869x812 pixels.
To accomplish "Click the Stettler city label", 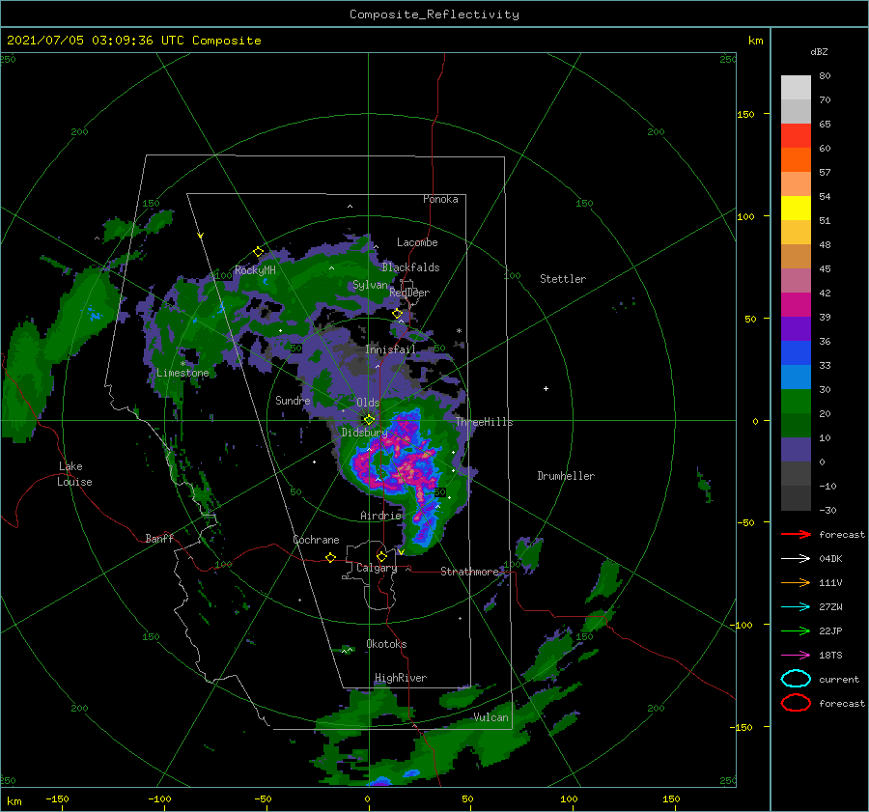I will click(x=563, y=279).
